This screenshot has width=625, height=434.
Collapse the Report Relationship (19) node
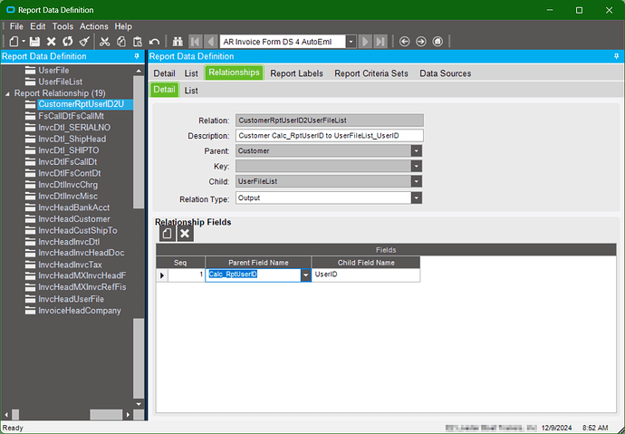click(7, 93)
